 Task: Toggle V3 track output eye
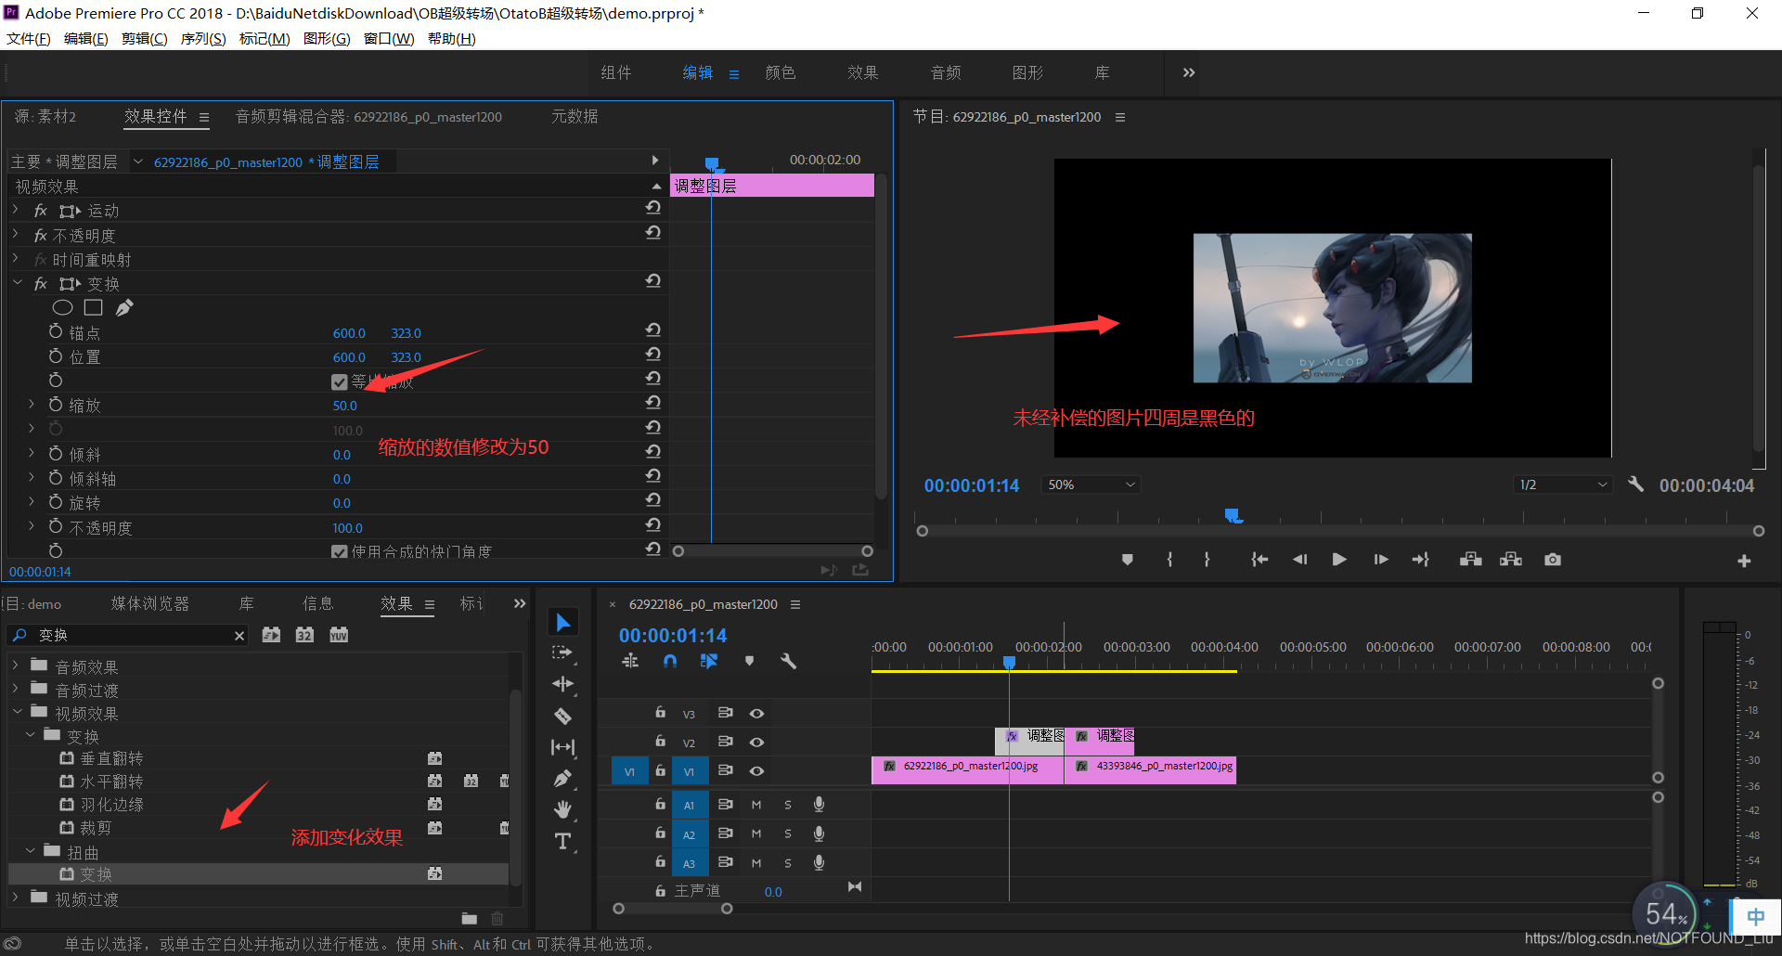coord(757,713)
